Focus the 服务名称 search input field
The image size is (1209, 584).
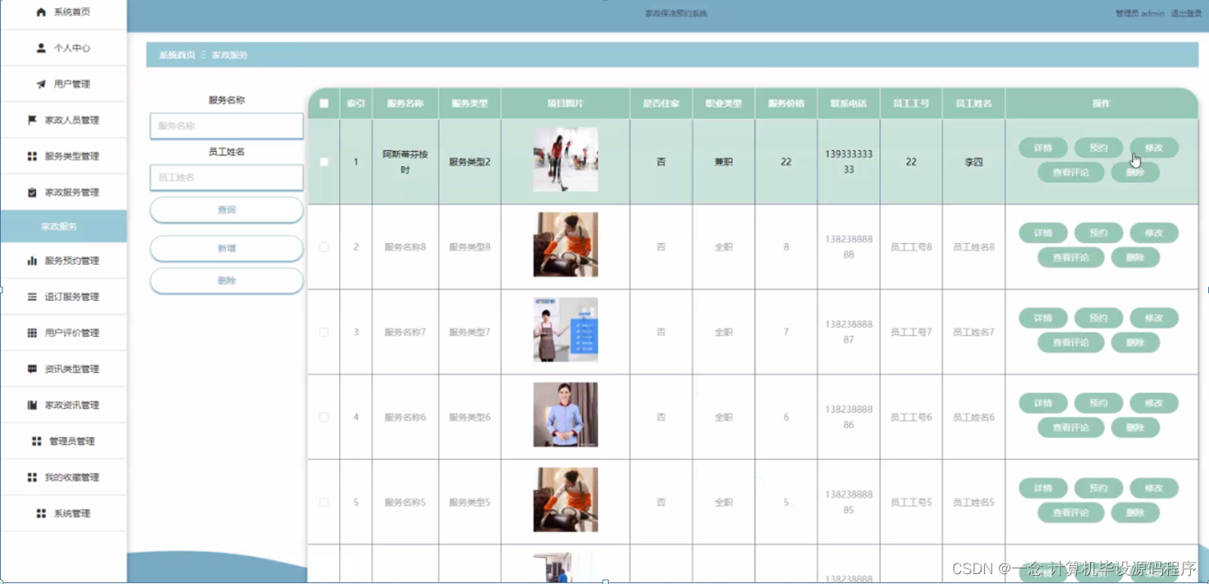(x=227, y=126)
